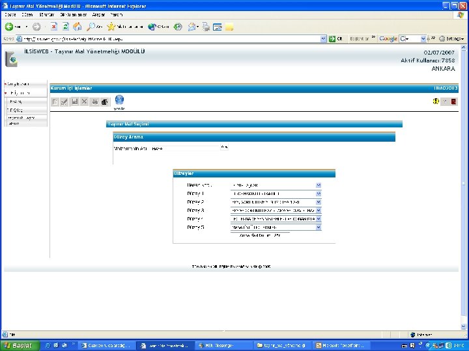Open the Araçlar menu in browser menu bar
The image size is (469, 351).
point(98,14)
